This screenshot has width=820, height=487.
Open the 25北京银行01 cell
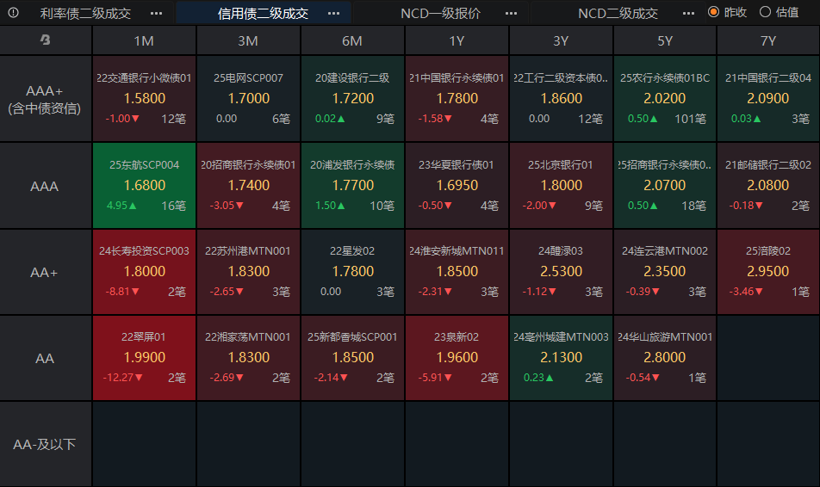click(x=561, y=186)
